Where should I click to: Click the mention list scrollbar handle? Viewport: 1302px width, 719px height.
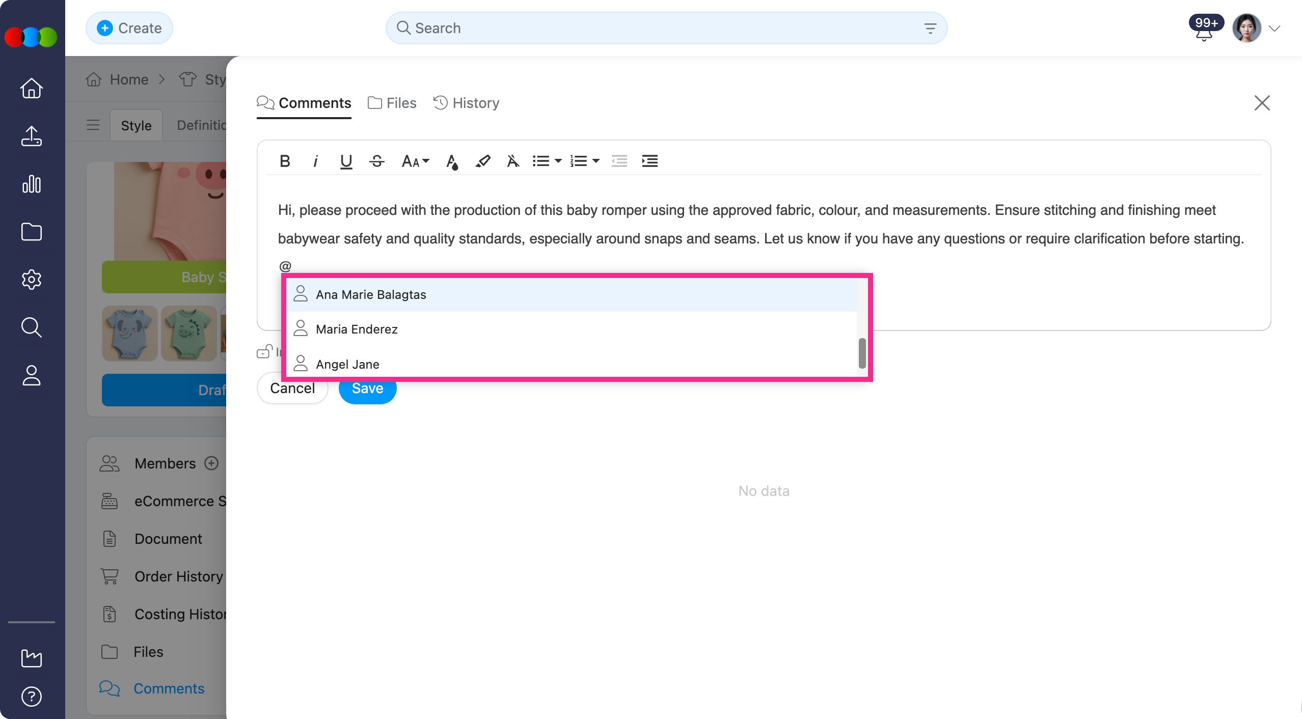point(862,353)
